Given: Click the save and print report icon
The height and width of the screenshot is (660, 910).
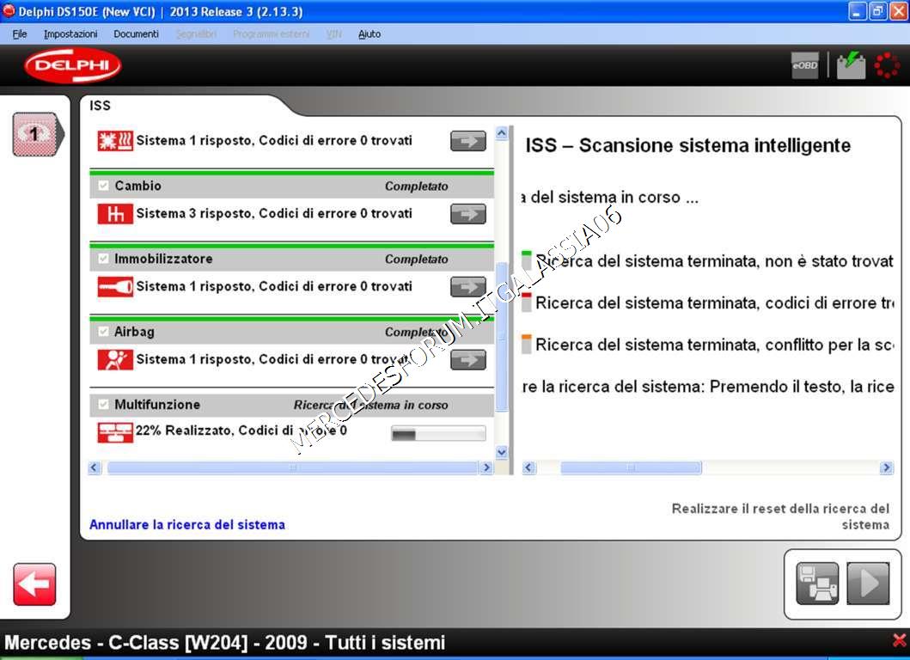Looking at the screenshot, I should [816, 584].
